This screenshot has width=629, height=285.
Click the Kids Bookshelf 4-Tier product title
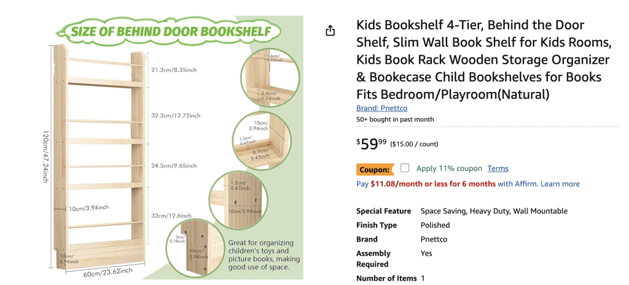click(483, 59)
